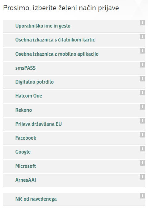This screenshot has width=148, height=209.
Task: Open info icon for Uporabniško ime in geslo
Action: 142,23
